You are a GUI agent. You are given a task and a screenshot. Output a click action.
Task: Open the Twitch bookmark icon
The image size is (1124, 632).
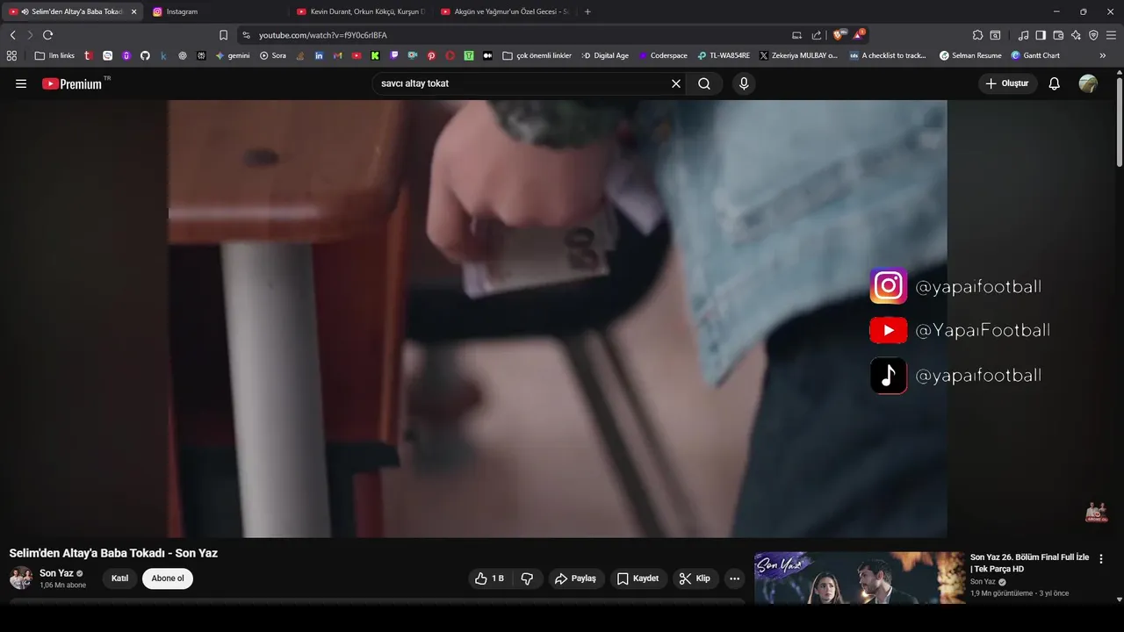click(x=393, y=55)
